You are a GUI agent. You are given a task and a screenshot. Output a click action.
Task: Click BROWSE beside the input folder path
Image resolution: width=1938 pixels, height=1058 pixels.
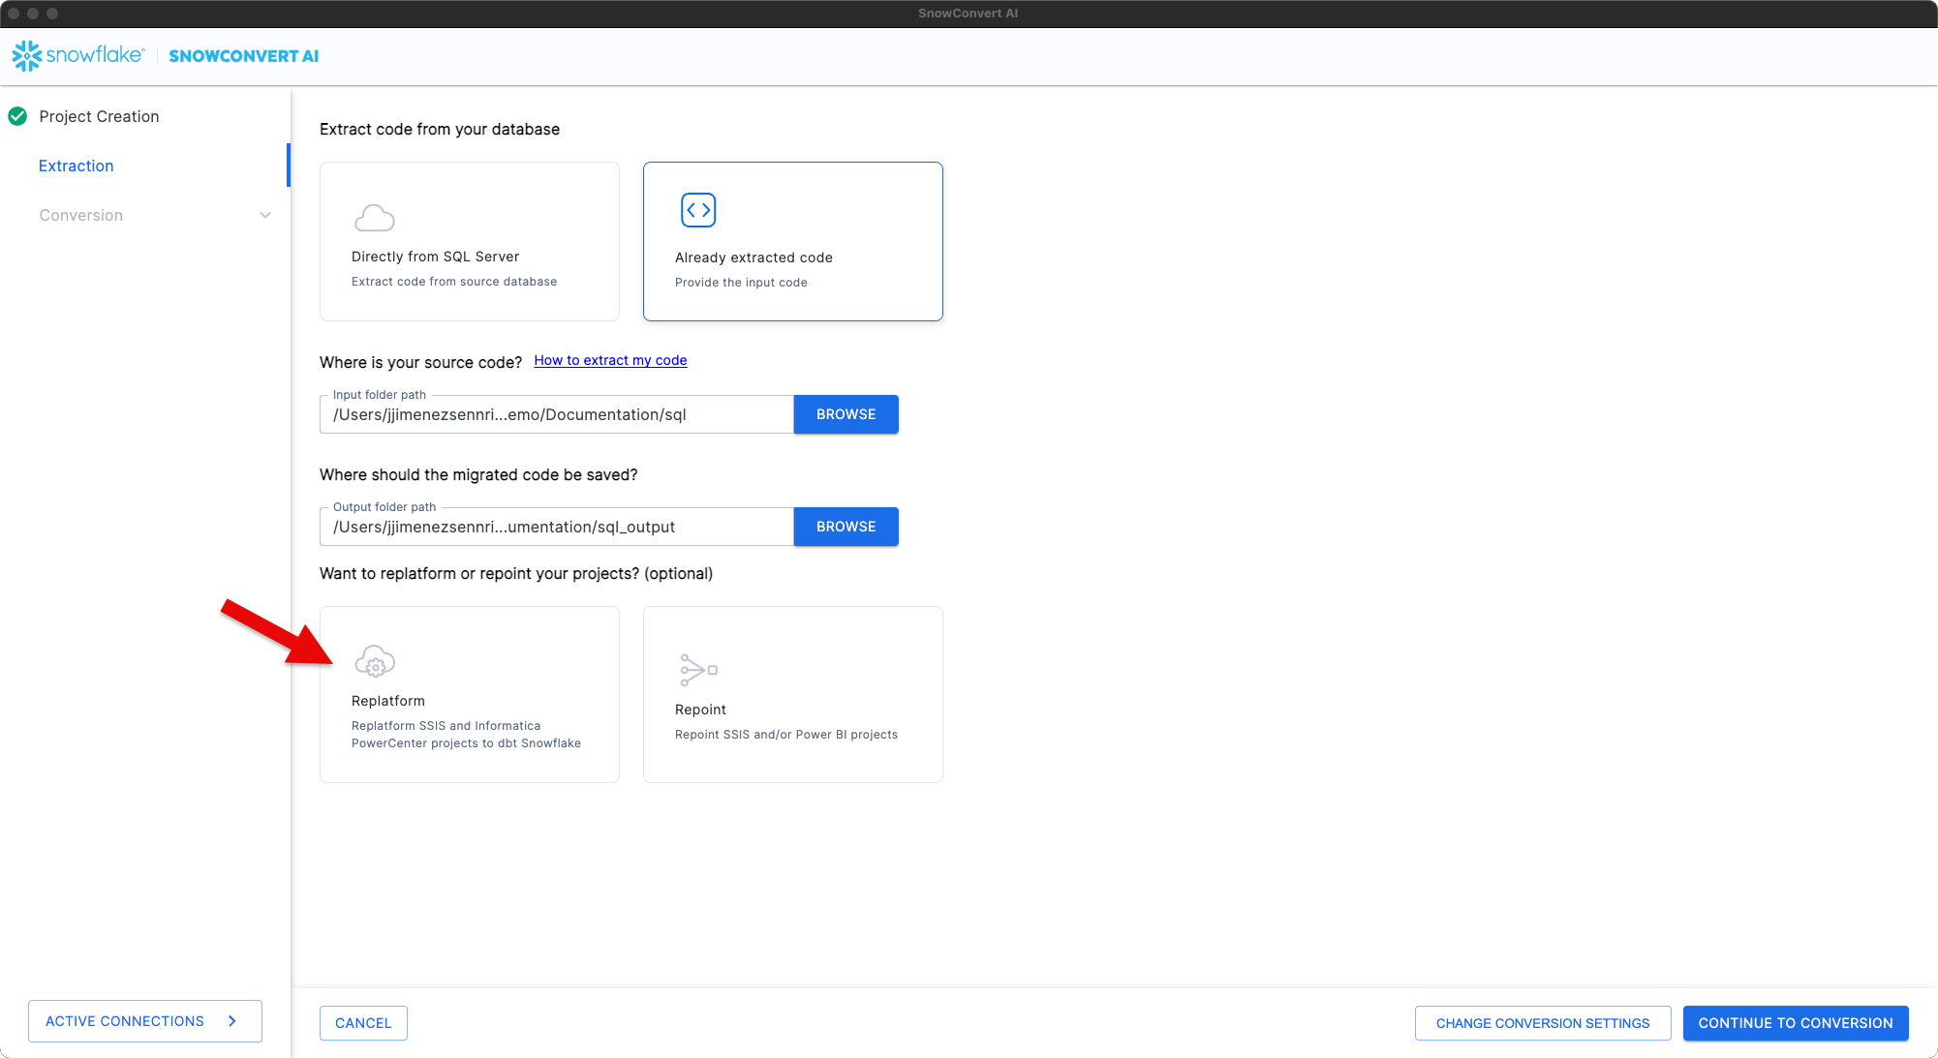point(845,413)
